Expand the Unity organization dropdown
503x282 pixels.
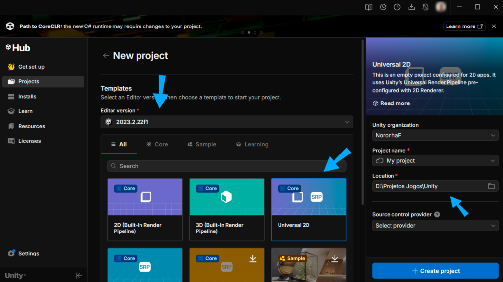435,135
